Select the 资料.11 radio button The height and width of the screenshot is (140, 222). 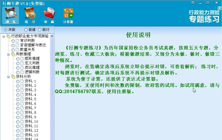tap(18, 126)
